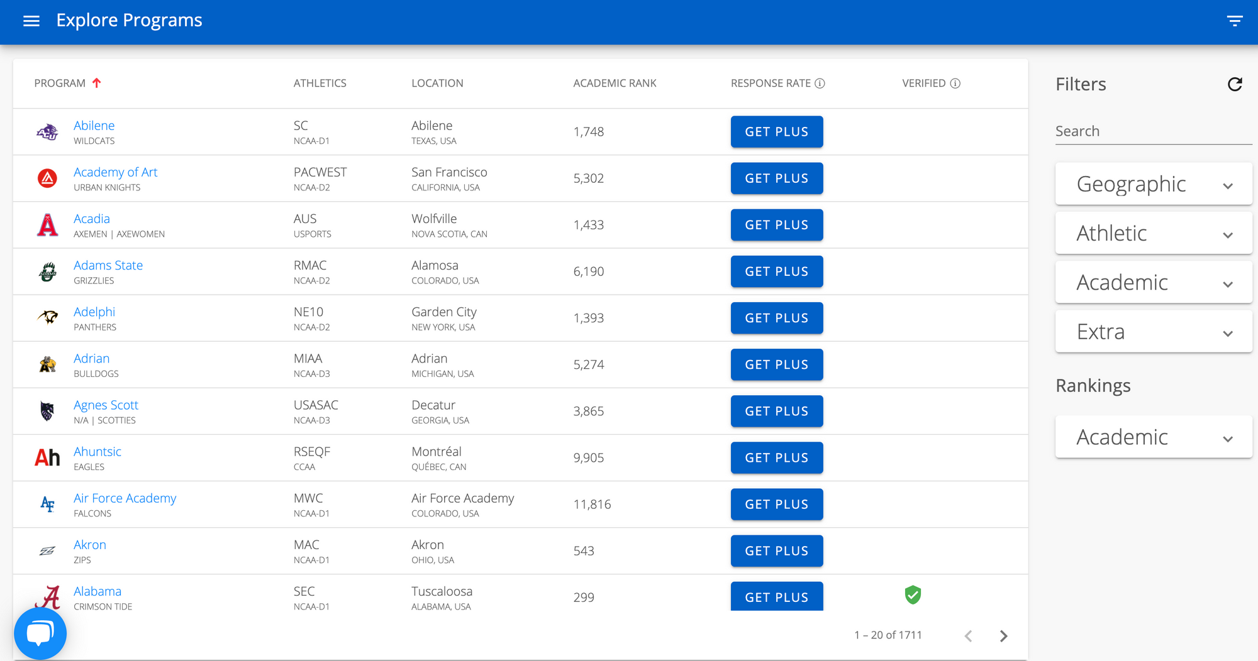
Task: Sort by the Location column header
Action: point(437,83)
